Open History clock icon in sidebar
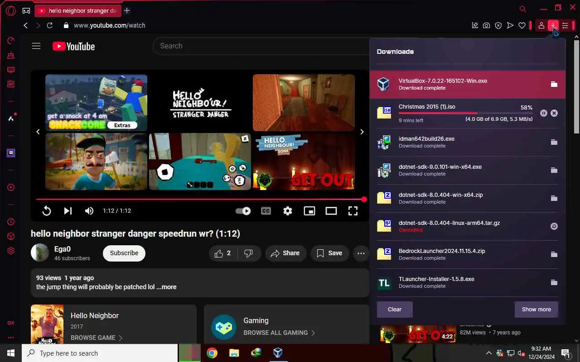Screen dimensions: 580x362 11,222
